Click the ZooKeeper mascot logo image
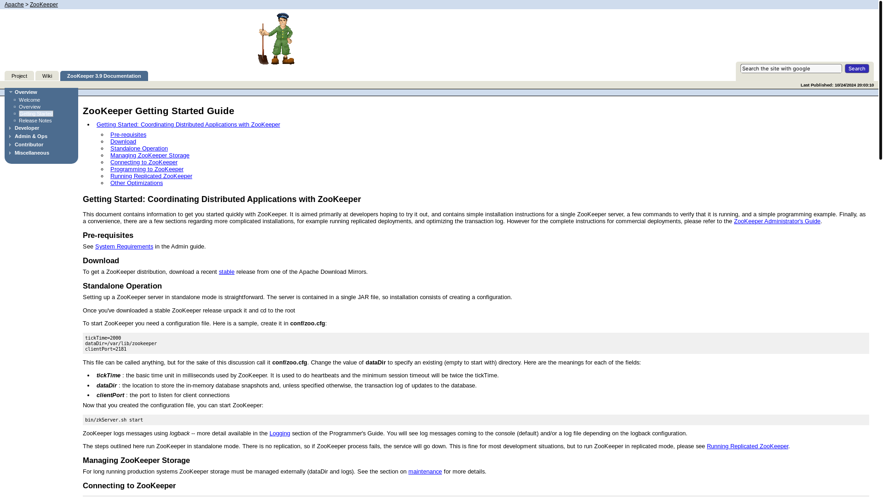Image resolution: width=883 pixels, height=497 pixels. 276,39
